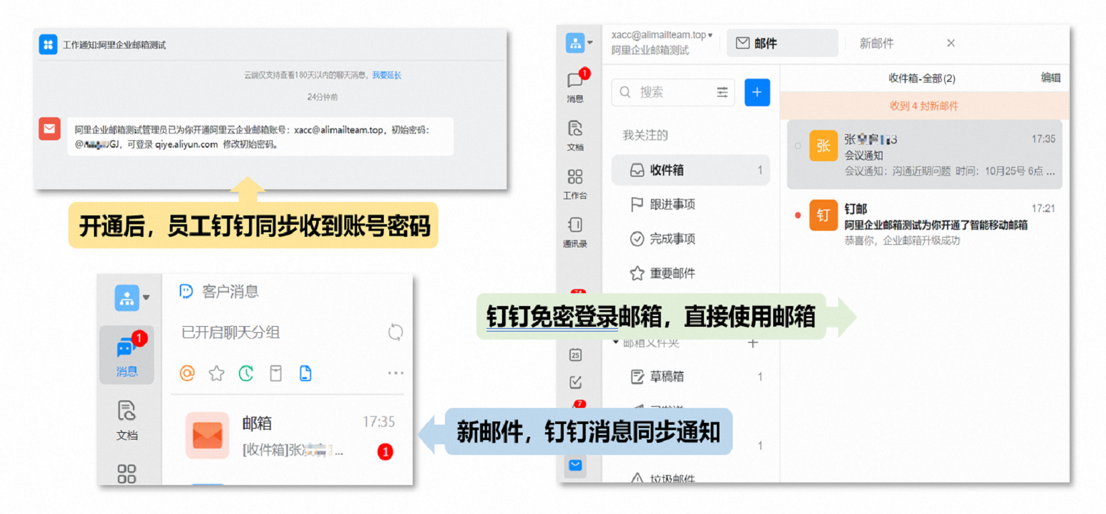
Task: Collapse the 邮箱文件夹 section
Action: click(616, 342)
